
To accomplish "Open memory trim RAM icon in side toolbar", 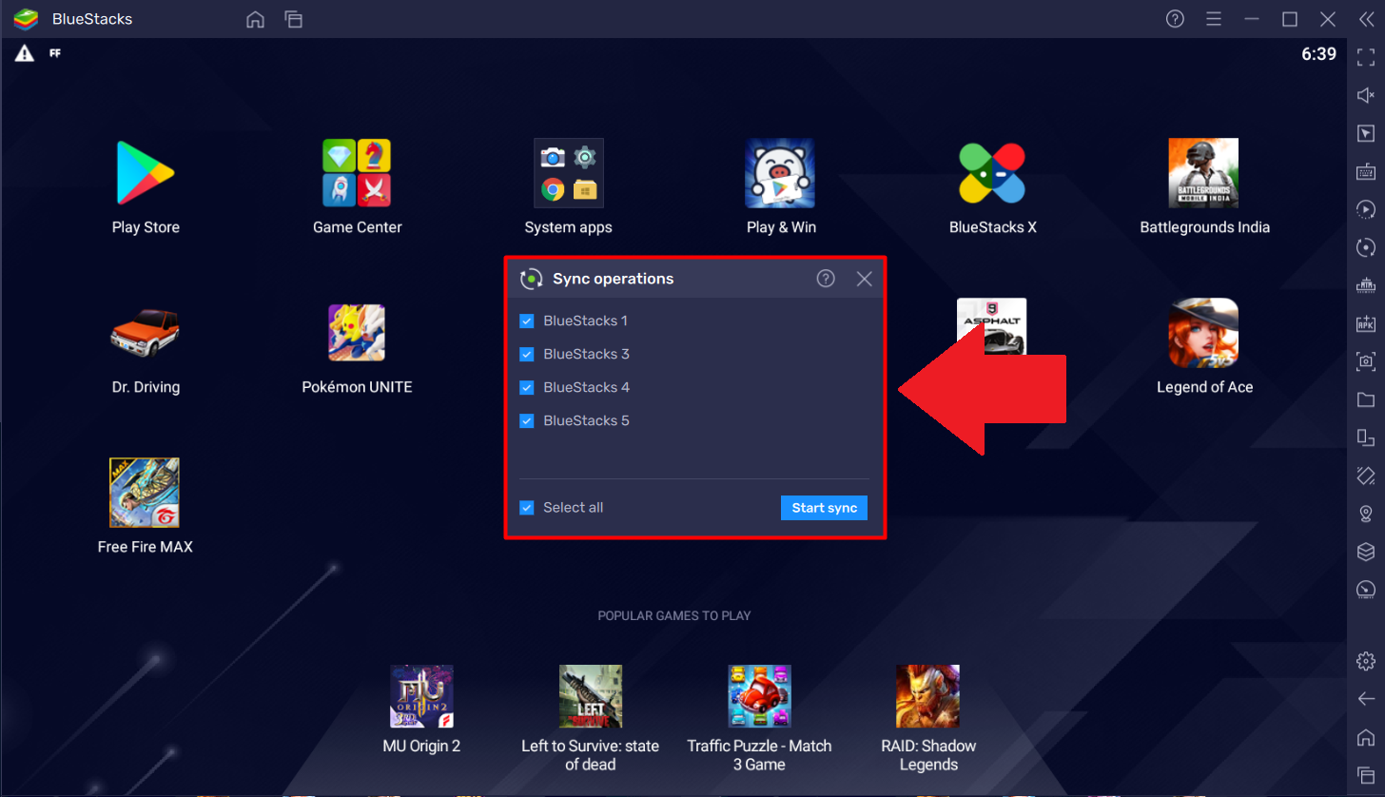I will click(1366, 285).
